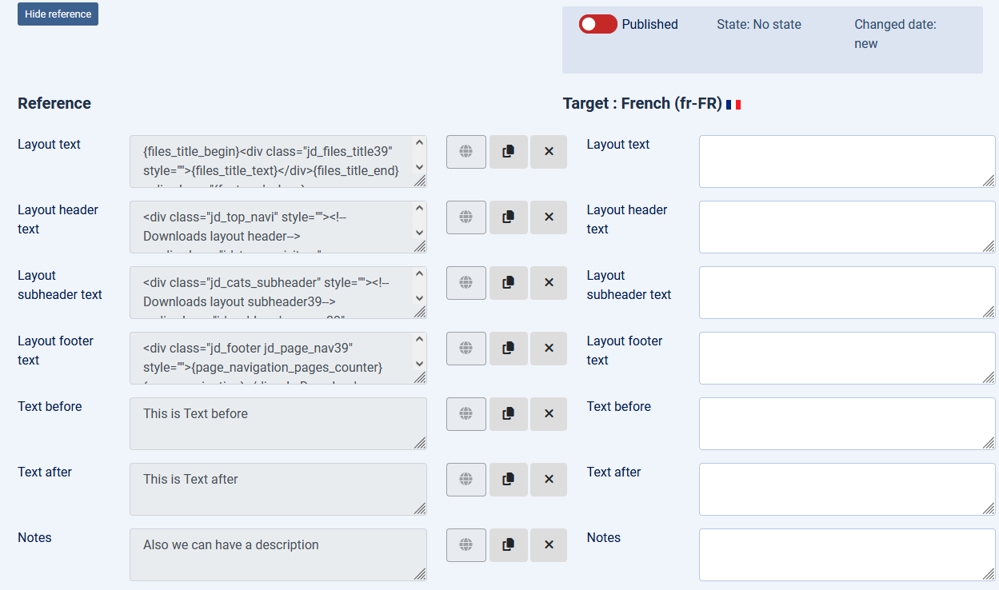Copy Layout header text reference to target
The image size is (999, 590).
[x=508, y=217]
